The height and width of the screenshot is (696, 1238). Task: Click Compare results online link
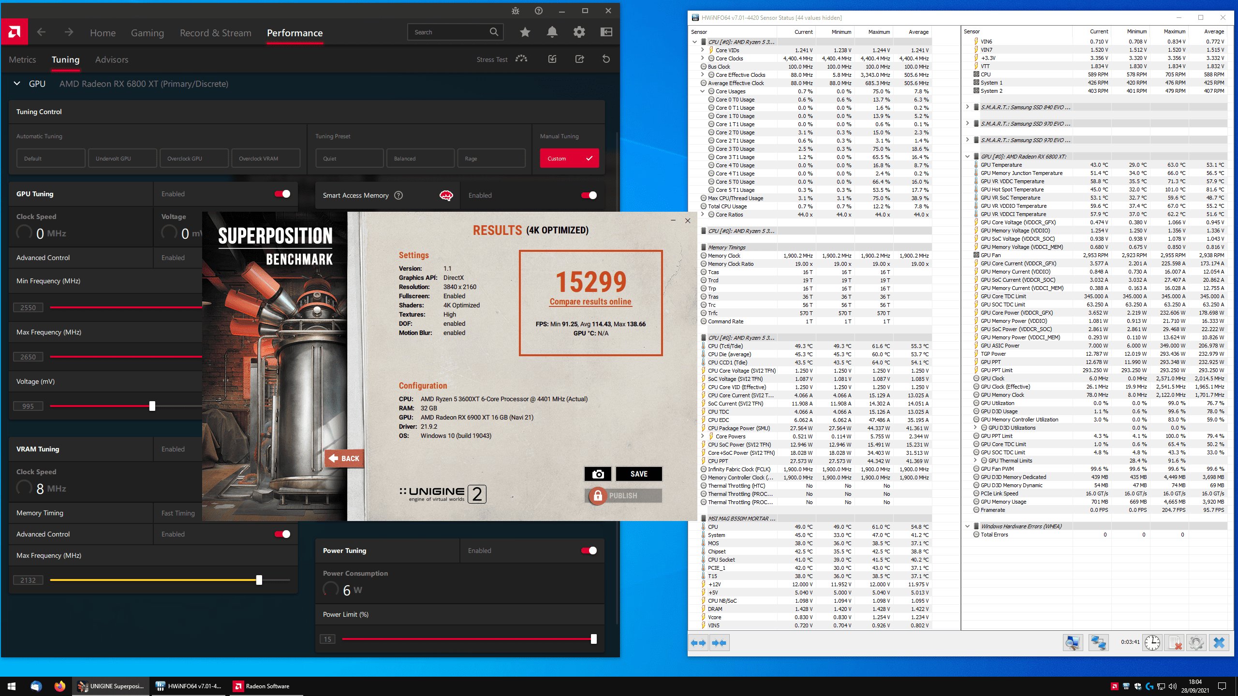[590, 302]
